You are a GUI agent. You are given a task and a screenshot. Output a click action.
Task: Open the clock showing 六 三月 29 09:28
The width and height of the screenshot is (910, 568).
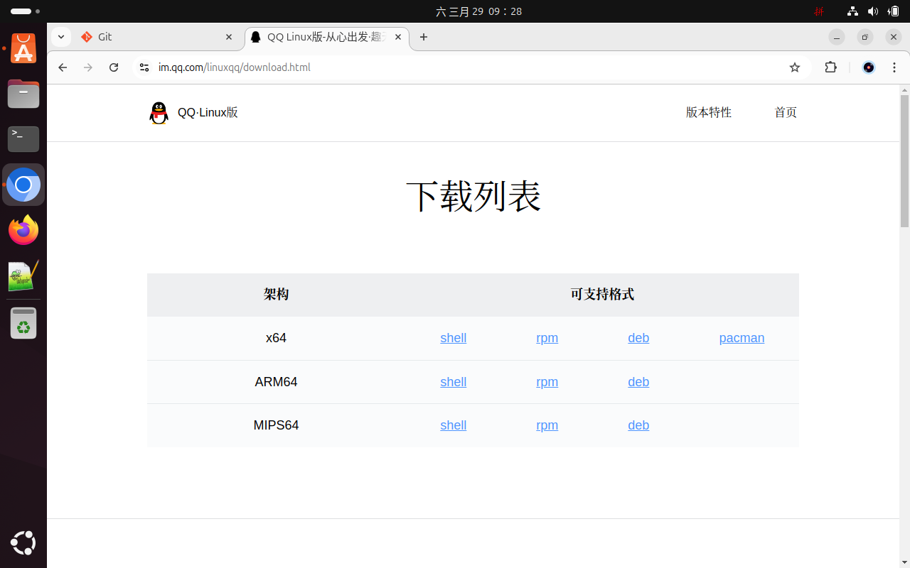[x=479, y=11]
